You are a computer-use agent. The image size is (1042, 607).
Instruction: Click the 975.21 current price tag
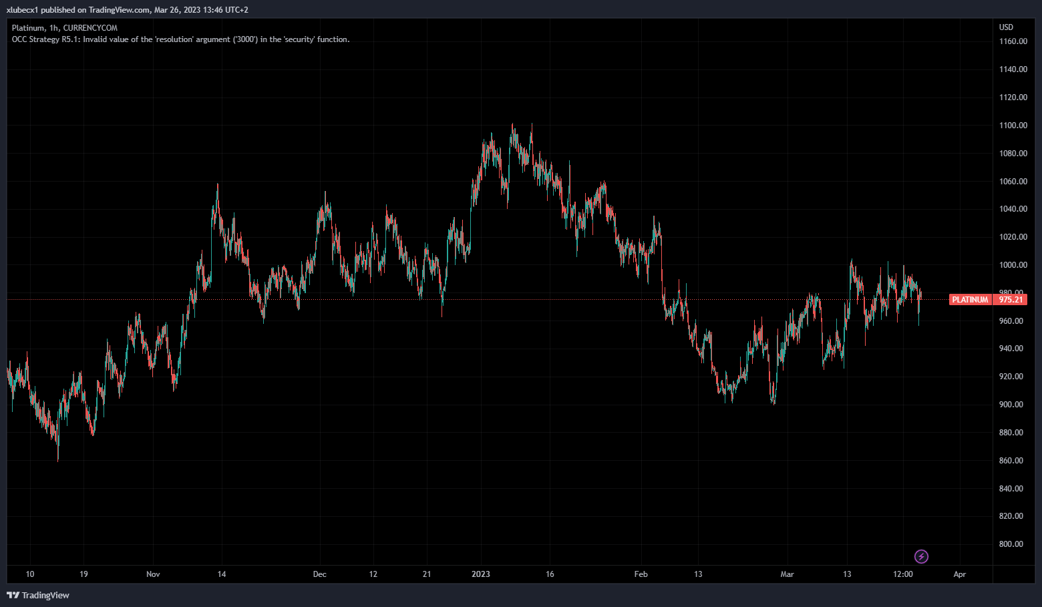click(x=1011, y=300)
